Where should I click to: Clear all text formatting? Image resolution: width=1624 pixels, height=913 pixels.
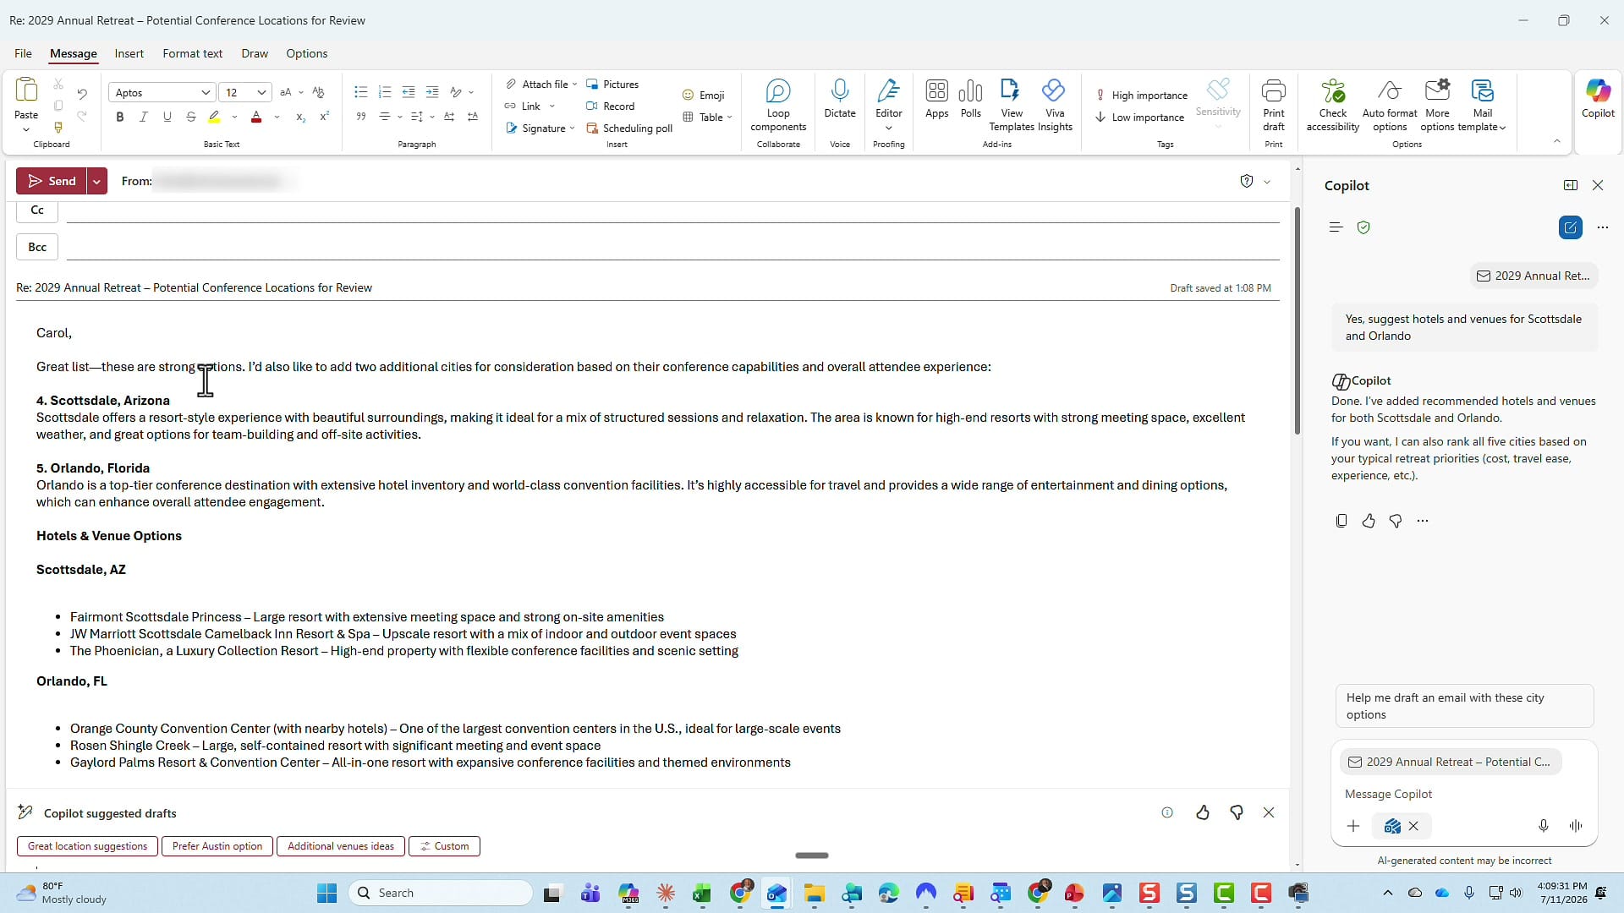coord(318,92)
